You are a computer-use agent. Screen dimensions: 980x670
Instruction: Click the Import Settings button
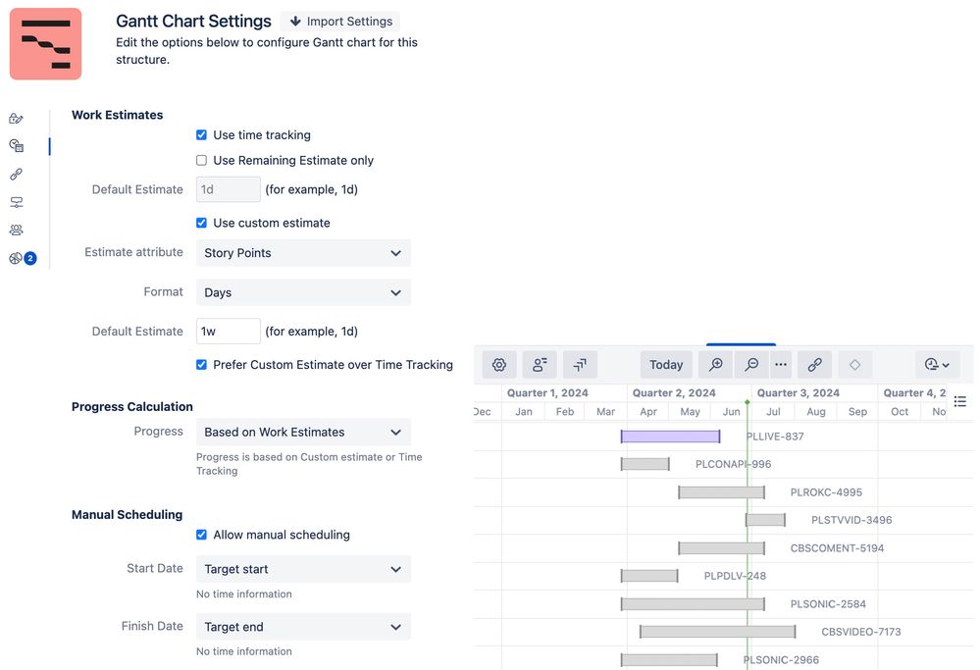click(339, 21)
